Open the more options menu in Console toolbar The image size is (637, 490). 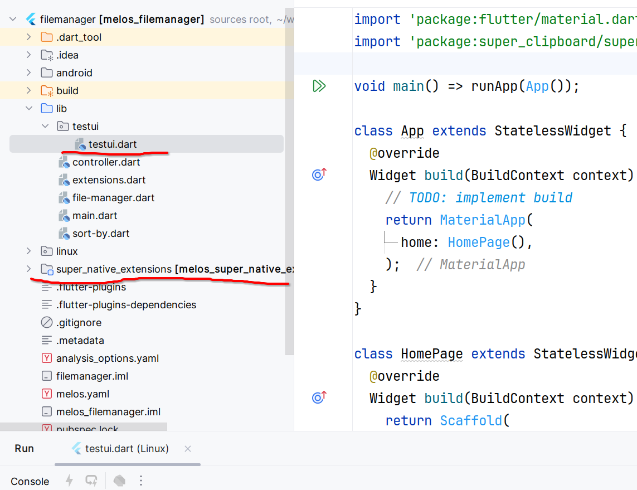tap(141, 481)
